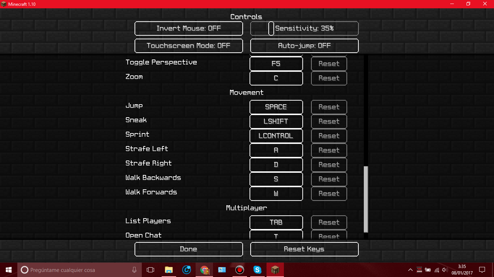The height and width of the screenshot is (277, 494).
Task: Rebind the Walk Backwards key S
Action: pos(276,179)
